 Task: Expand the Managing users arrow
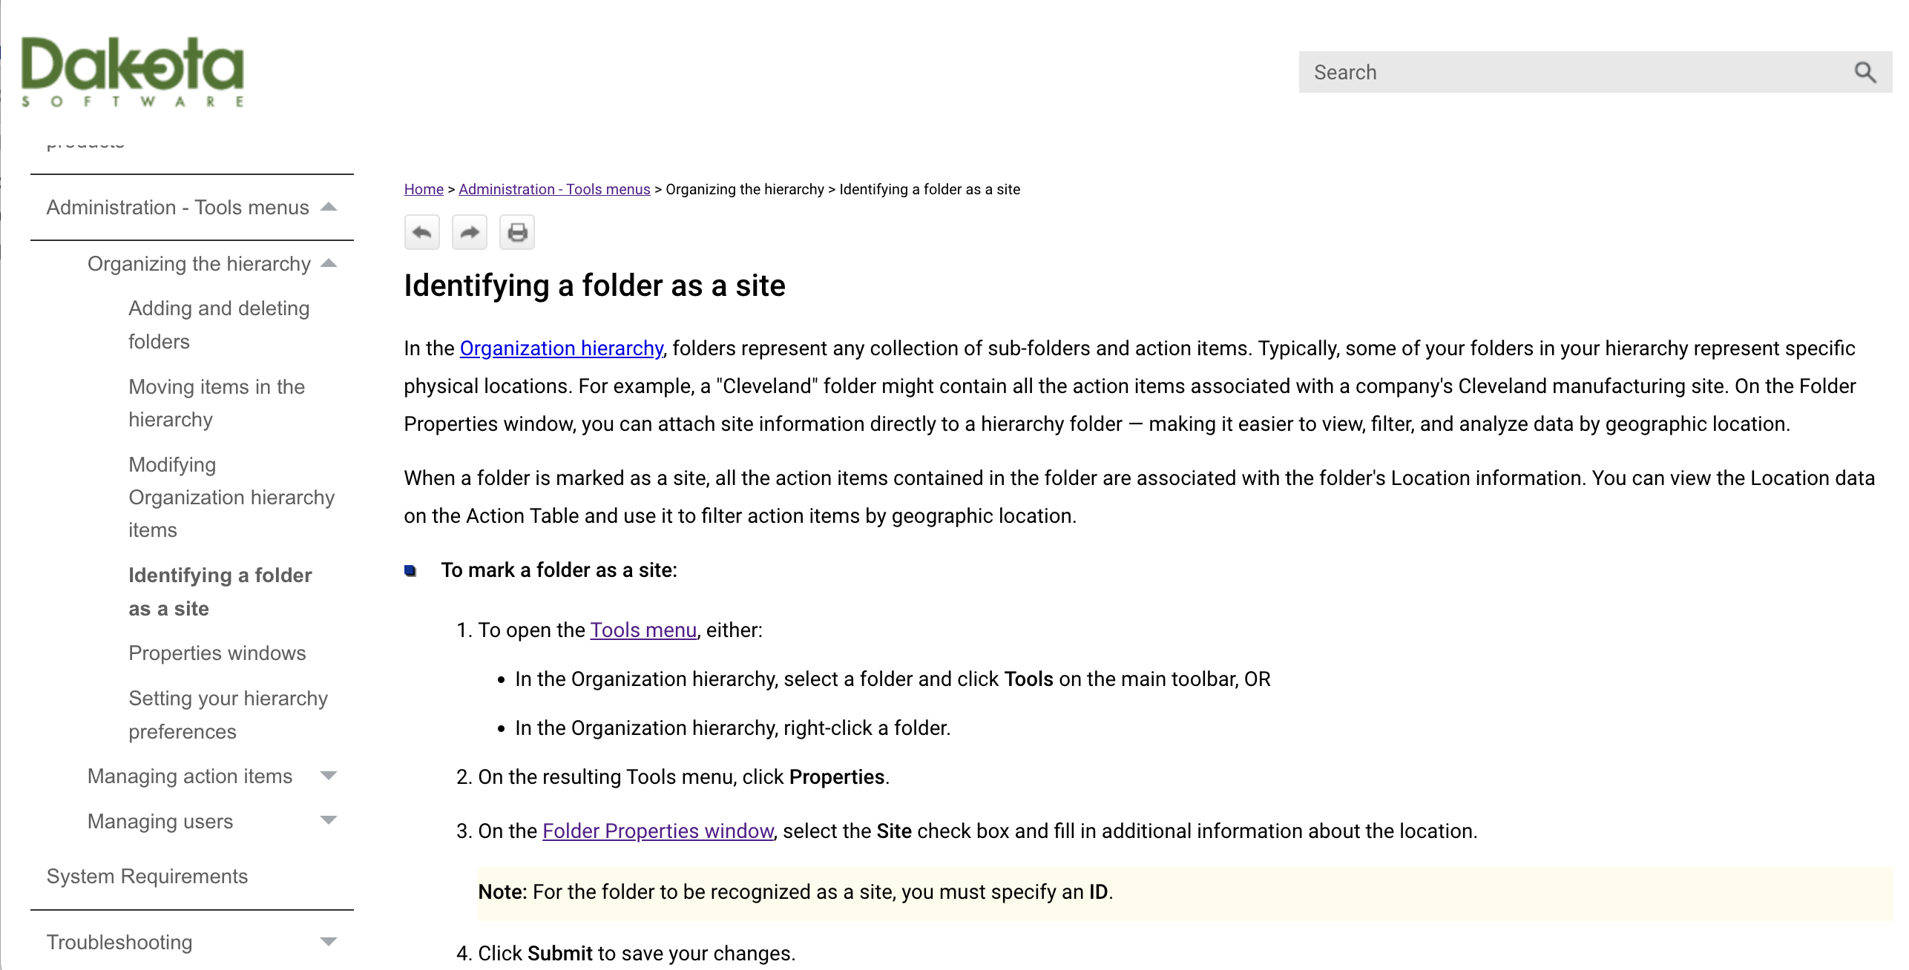(x=329, y=820)
